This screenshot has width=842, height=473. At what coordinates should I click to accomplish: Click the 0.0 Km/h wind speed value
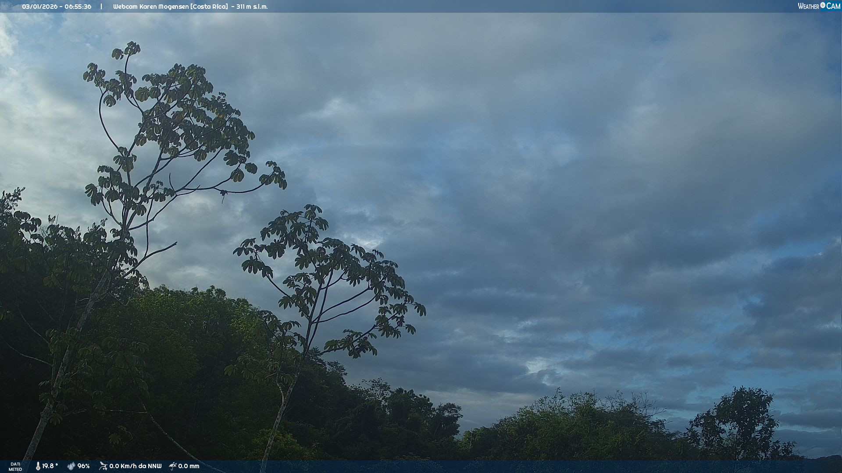tap(124, 466)
